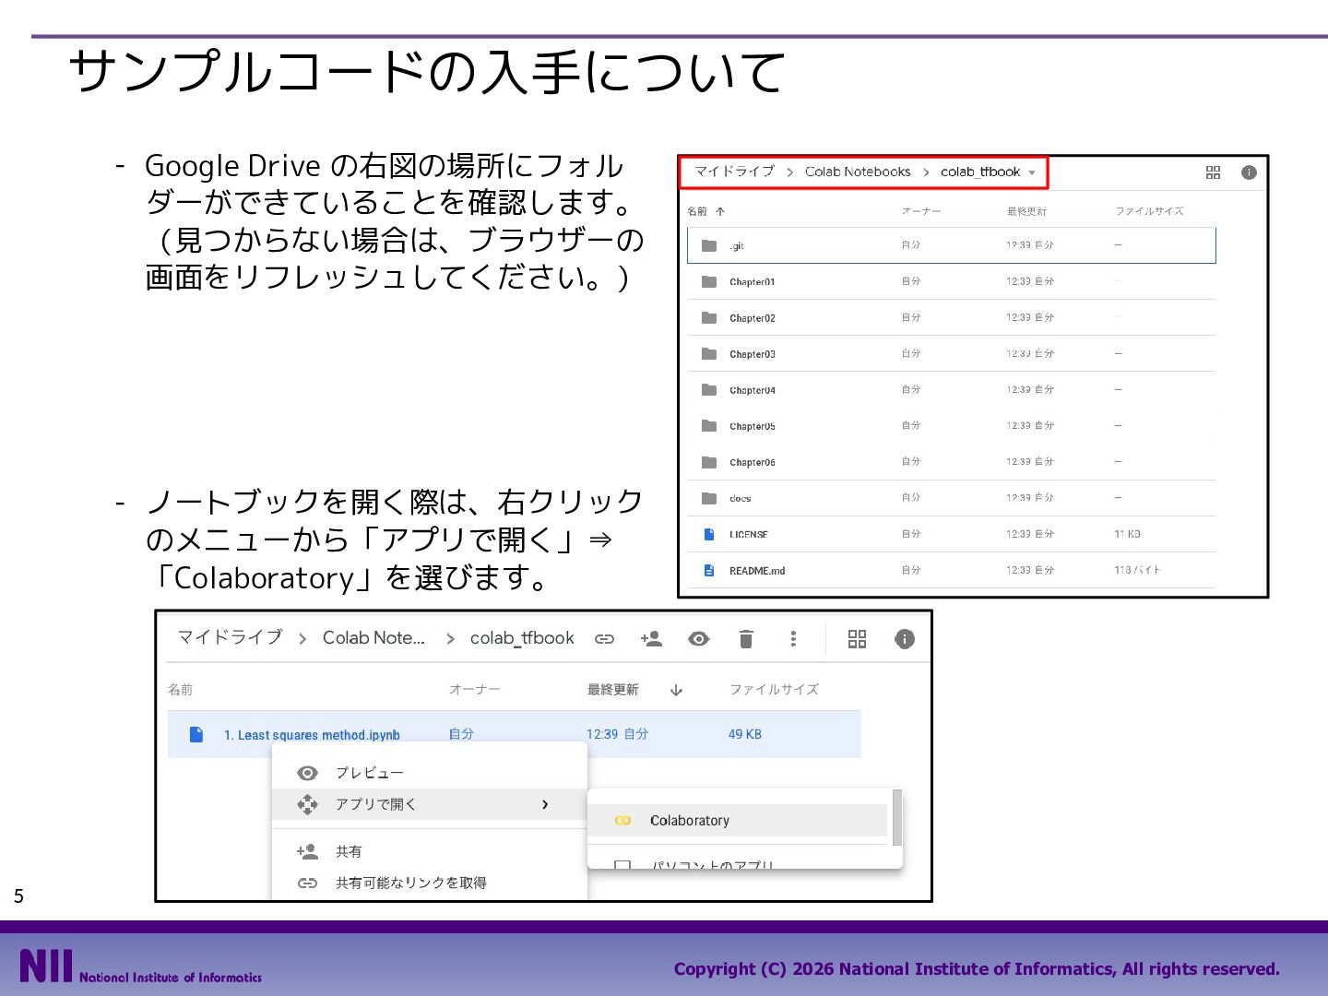This screenshot has width=1328, height=996.
Task: Click the eye preview icon in the toolbar
Action: [699, 638]
